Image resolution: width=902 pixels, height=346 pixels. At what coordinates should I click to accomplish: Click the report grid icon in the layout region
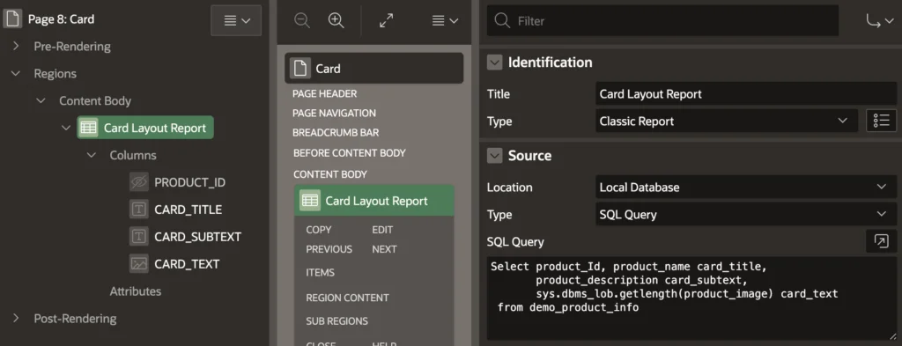click(x=310, y=201)
